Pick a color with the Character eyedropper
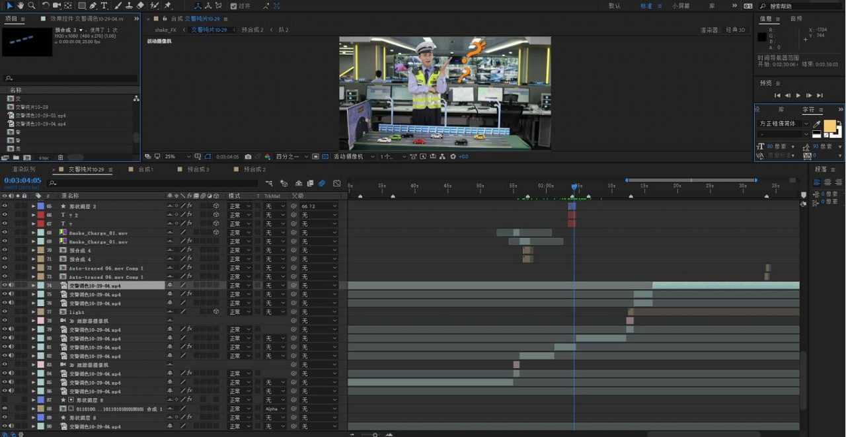Screen dimensions: 846x437 tap(816, 124)
